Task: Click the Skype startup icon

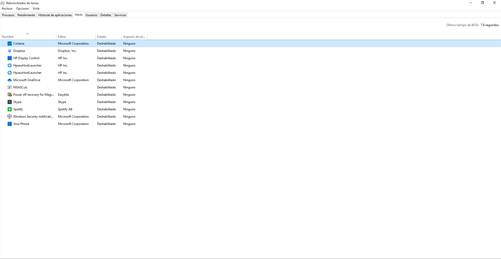Action: (10, 102)
